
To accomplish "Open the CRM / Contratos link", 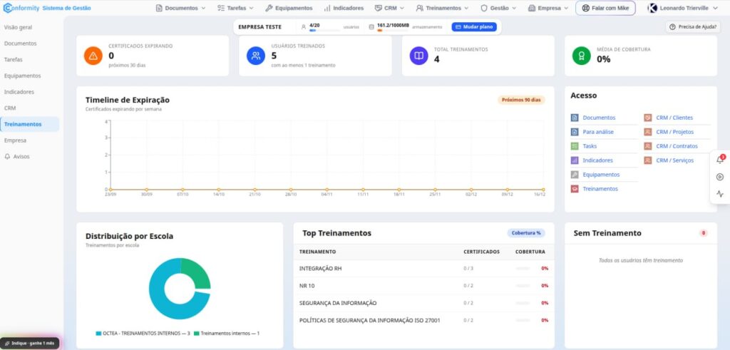I will pos(677,146).
